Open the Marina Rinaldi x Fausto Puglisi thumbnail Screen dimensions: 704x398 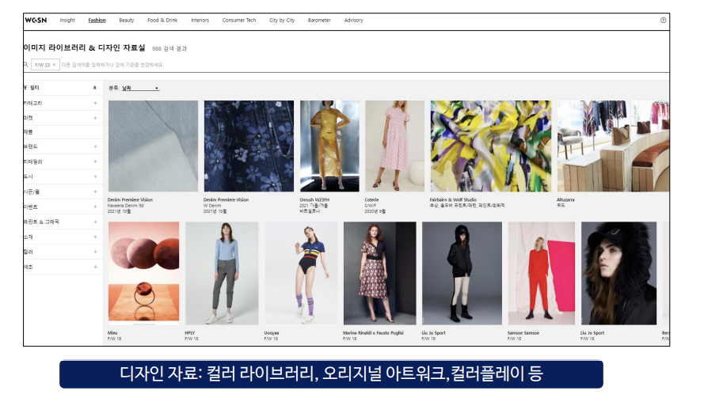(x=380, y=273)
